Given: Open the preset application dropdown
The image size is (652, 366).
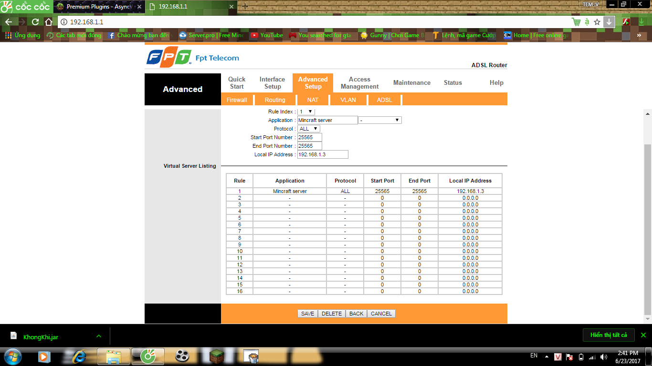Looking at the screenshot, I should pos(380,120).
